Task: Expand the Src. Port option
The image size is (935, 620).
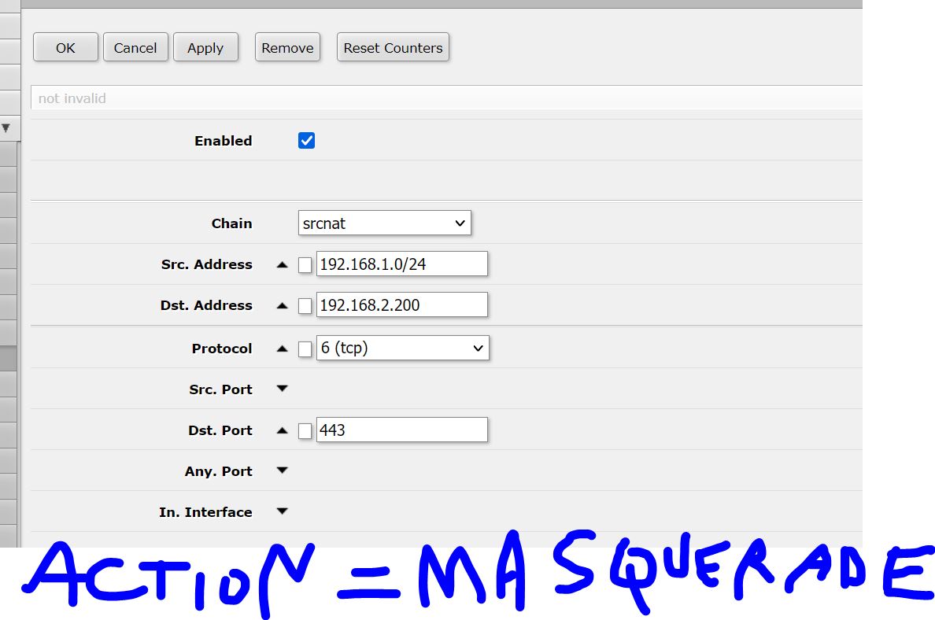Action: 282,389
